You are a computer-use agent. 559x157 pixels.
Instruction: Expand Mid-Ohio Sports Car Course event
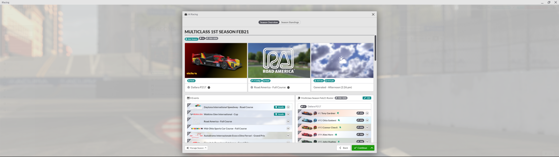click(288, 128)
